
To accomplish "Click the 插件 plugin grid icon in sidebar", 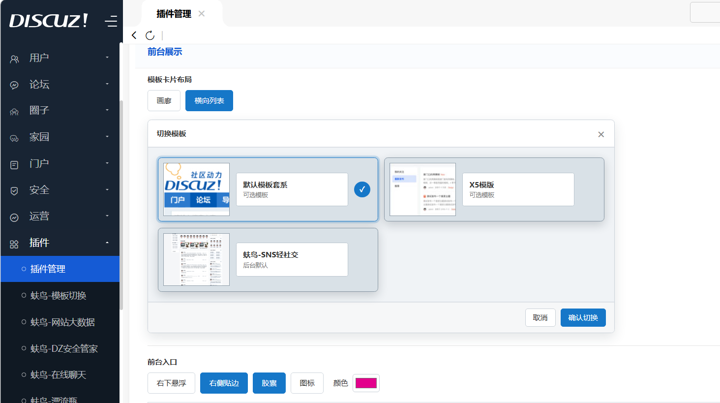I will pyautogui.click(x=14, y=244).
